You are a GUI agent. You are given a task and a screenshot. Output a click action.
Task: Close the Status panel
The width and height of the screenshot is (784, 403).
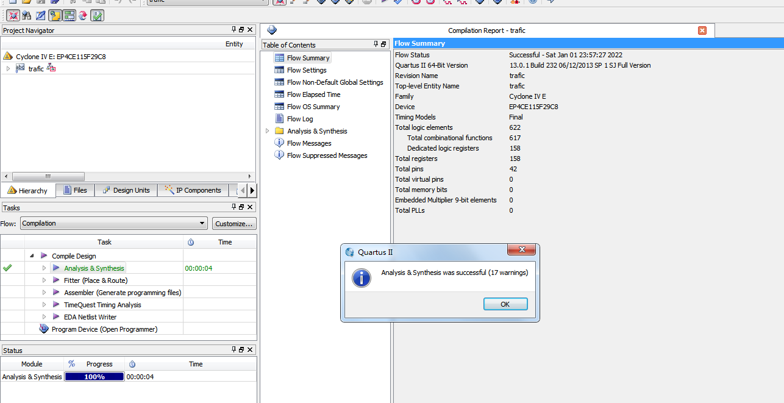click(x=249, y=350)
